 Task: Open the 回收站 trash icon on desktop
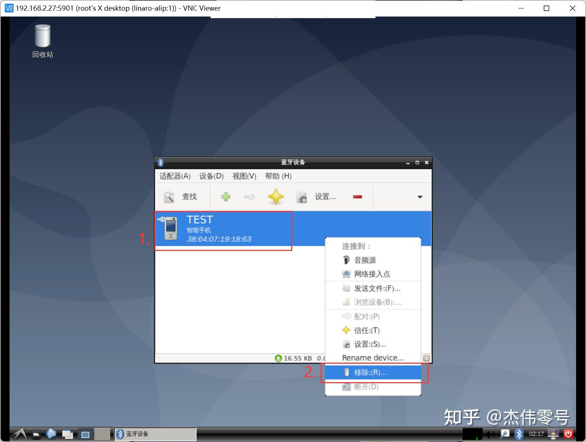43,36
